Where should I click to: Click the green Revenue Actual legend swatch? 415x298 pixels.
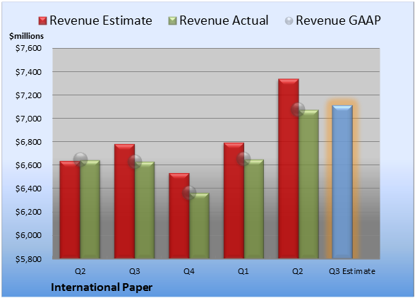click(x=172, y=20)
